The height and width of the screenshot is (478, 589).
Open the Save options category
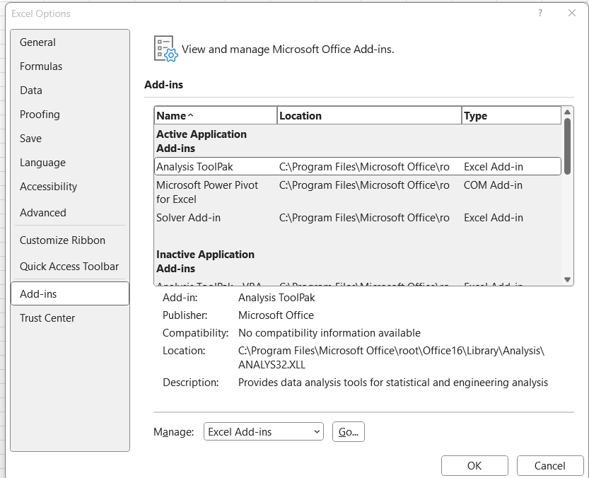[x=70, y=139]
